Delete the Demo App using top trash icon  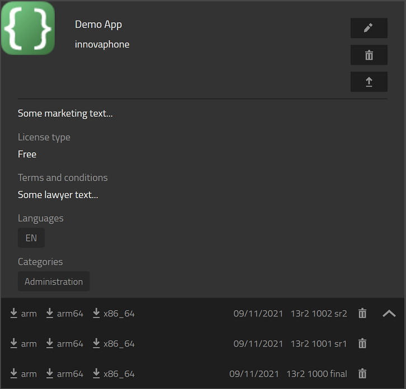pos(369,55)
